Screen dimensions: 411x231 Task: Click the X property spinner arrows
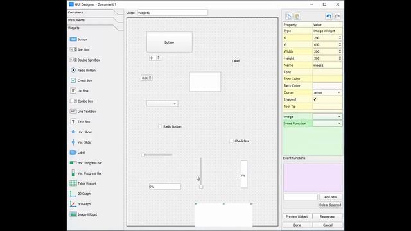pyautogui.click(x=340, y=38)
